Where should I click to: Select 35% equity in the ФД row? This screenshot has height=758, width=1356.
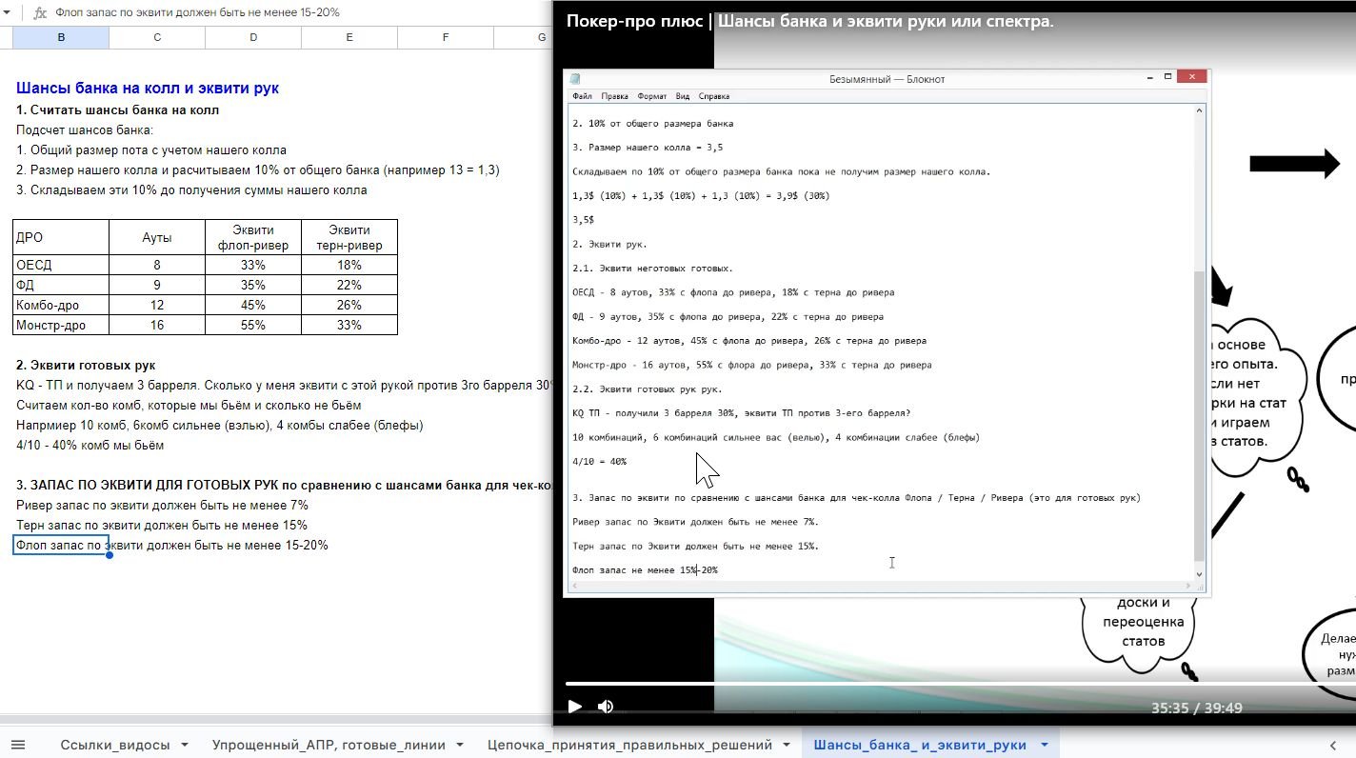click(253, 285)
